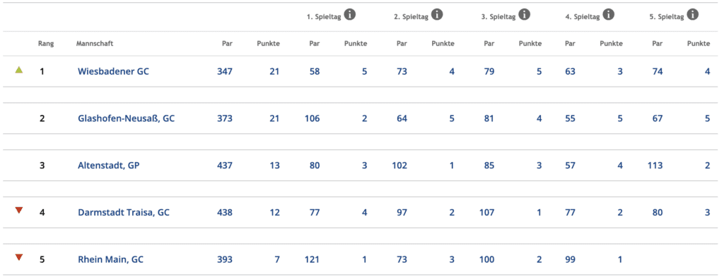
Task: Open the Wiesbadener GC team link
Action: (113, 71)
